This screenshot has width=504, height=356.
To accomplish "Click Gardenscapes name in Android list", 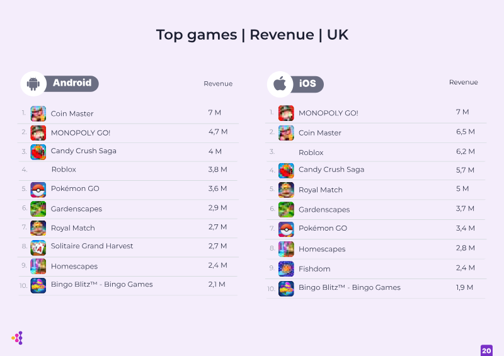I will [76, 209].
